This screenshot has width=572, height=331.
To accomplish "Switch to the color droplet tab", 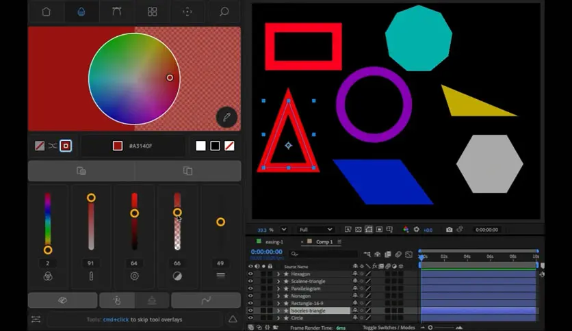I will click(81, 12).
